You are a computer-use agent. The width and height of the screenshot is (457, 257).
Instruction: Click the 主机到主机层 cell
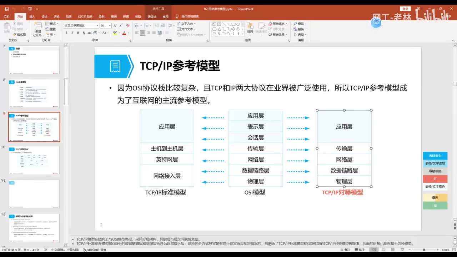coord(167,148)
